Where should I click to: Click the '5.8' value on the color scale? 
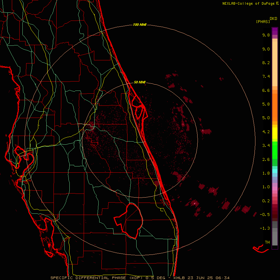pos(266,104)
